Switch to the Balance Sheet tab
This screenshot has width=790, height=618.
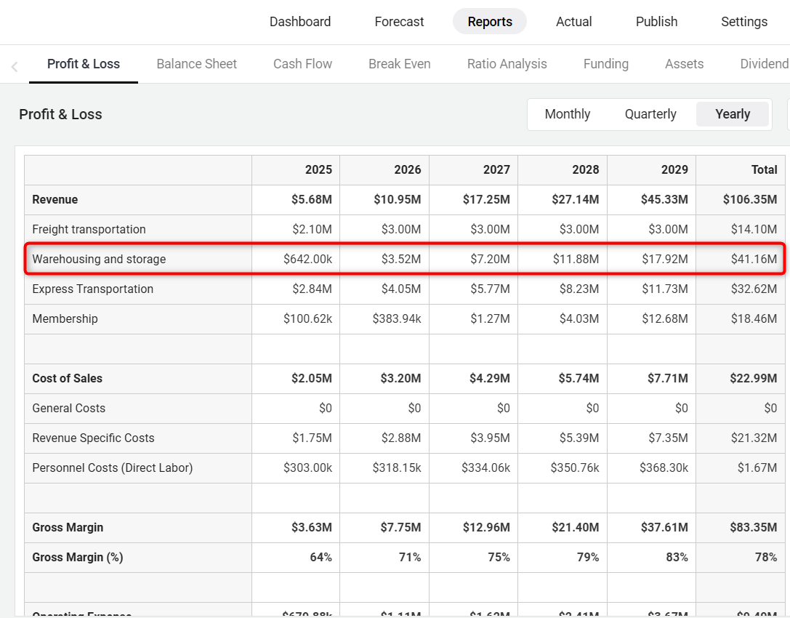click(x=196, y=64)
